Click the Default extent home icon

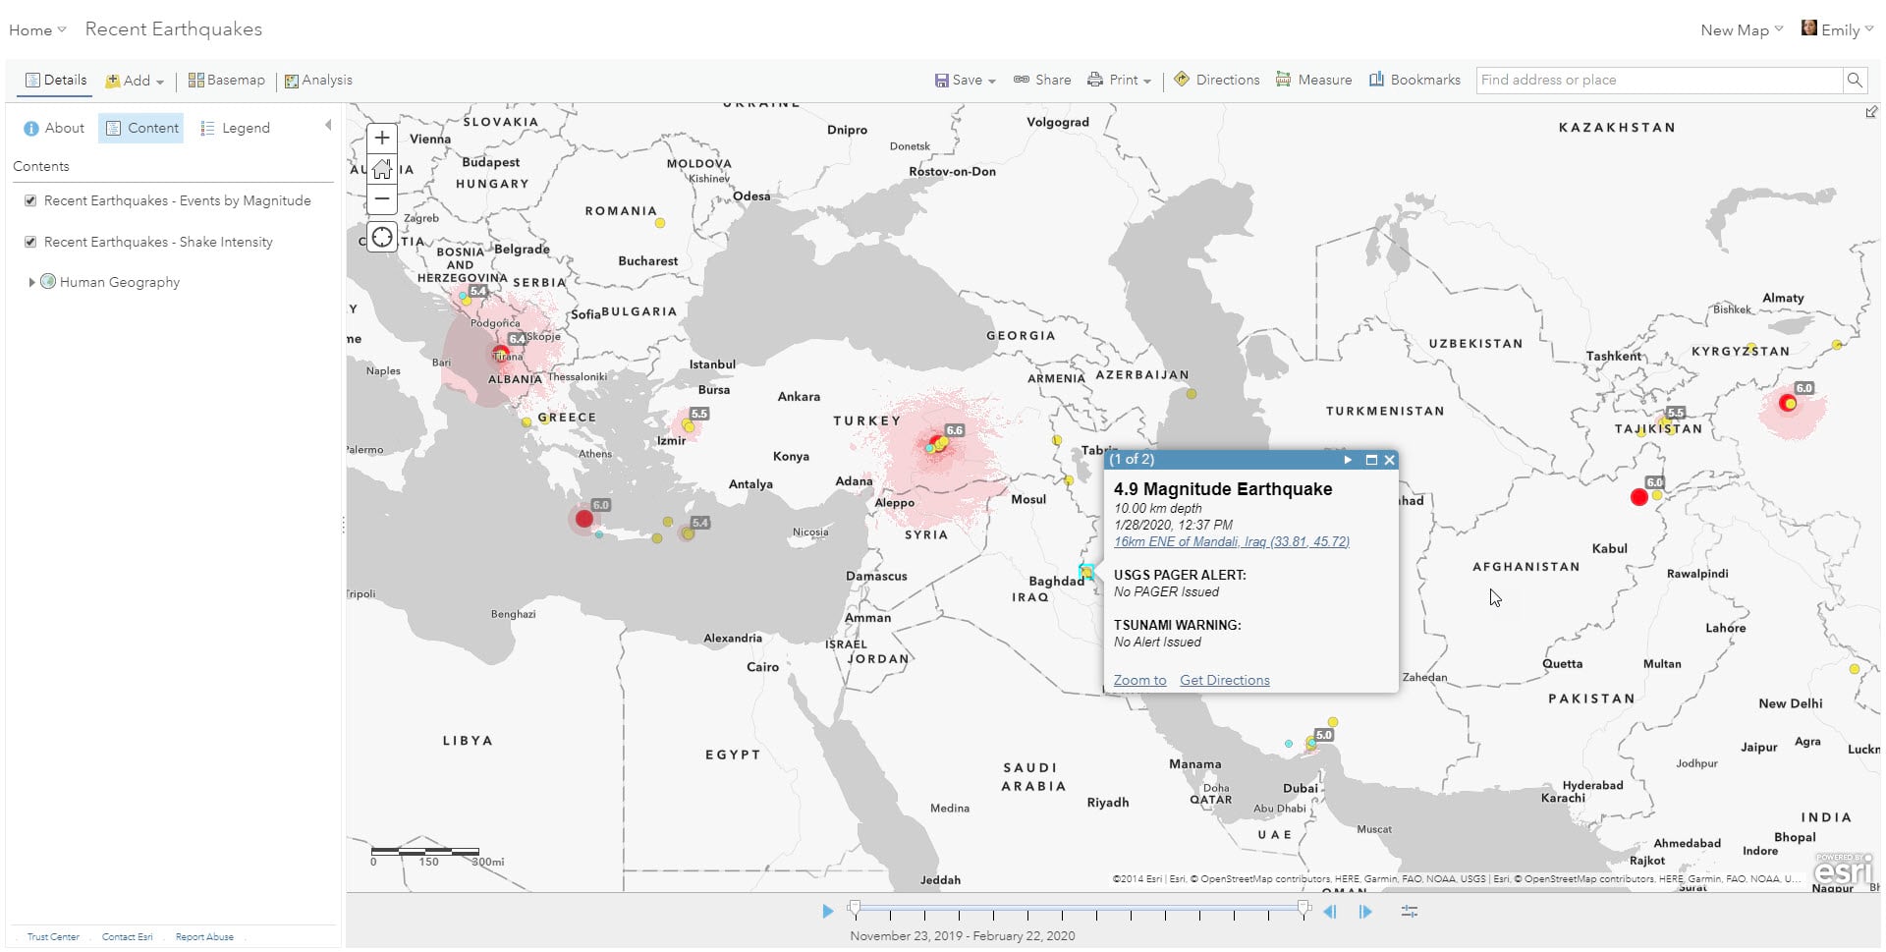tap(381, 168)
